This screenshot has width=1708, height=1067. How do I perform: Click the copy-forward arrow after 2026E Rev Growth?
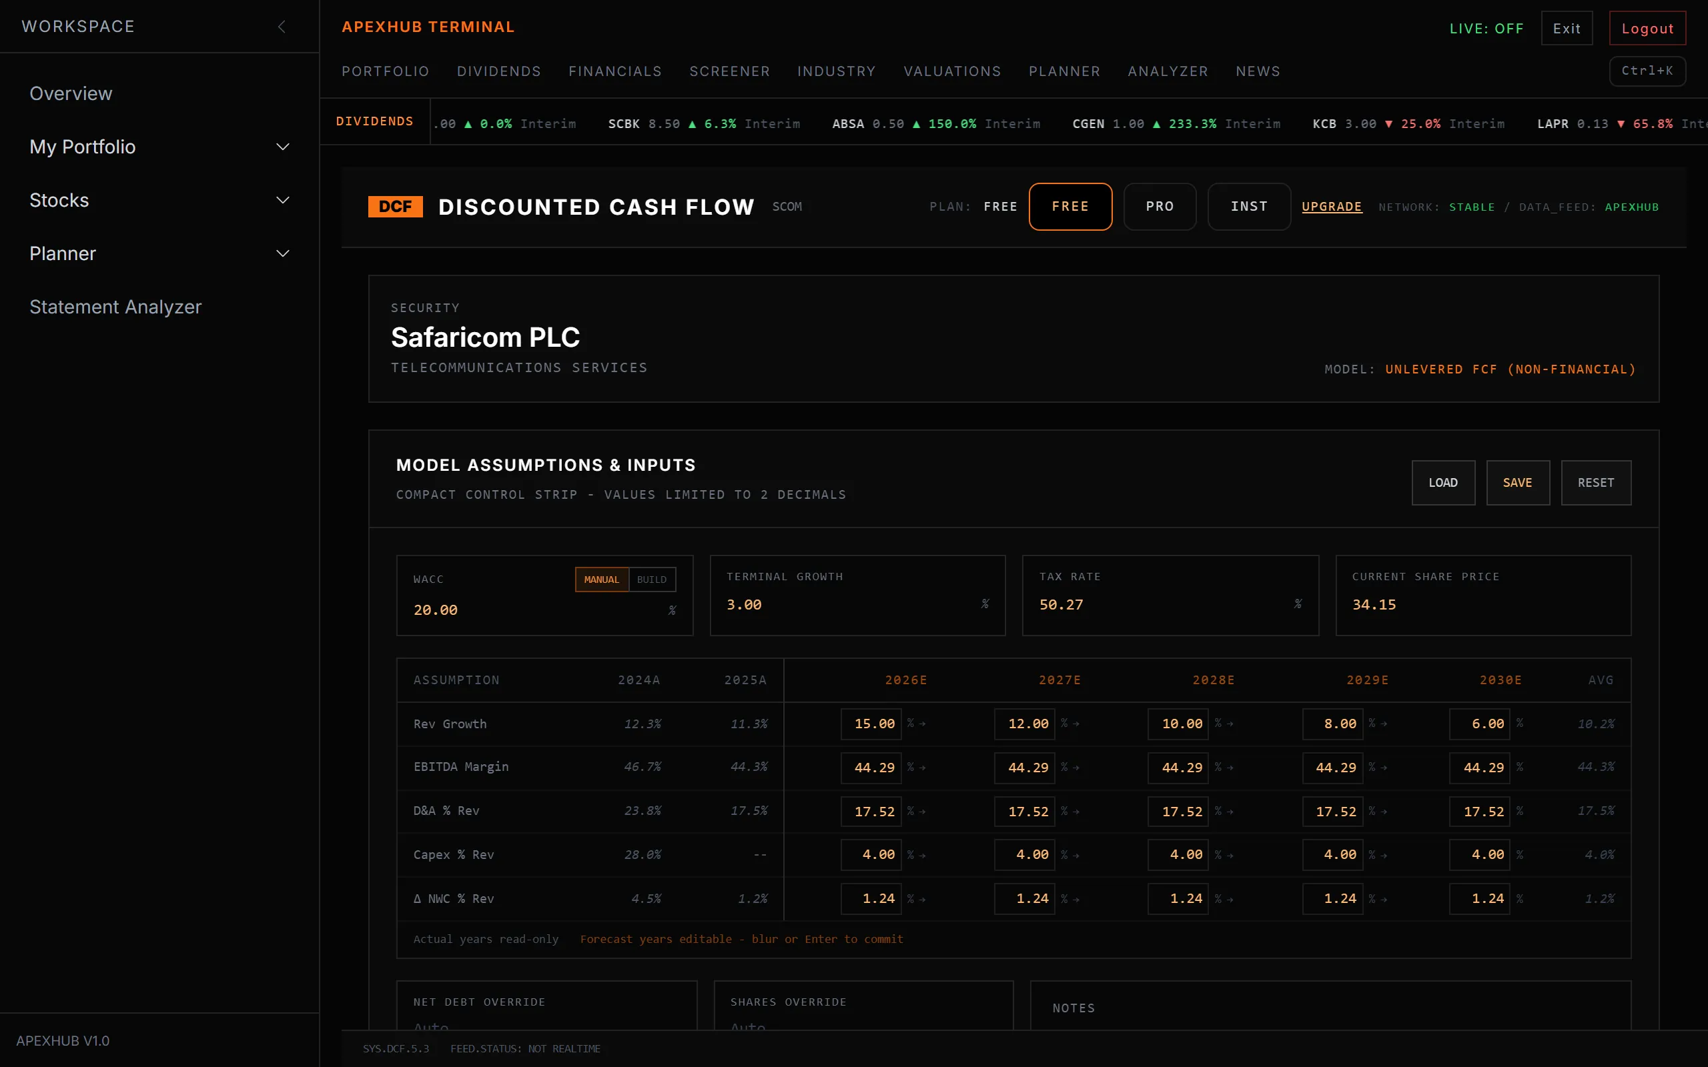(923, 724)
